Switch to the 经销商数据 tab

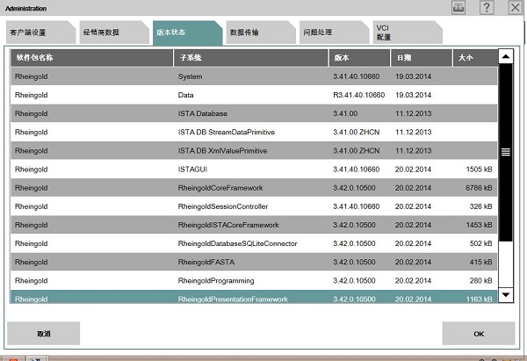[114, 32]
